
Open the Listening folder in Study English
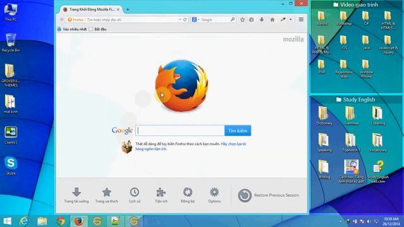tap(378, 115)
